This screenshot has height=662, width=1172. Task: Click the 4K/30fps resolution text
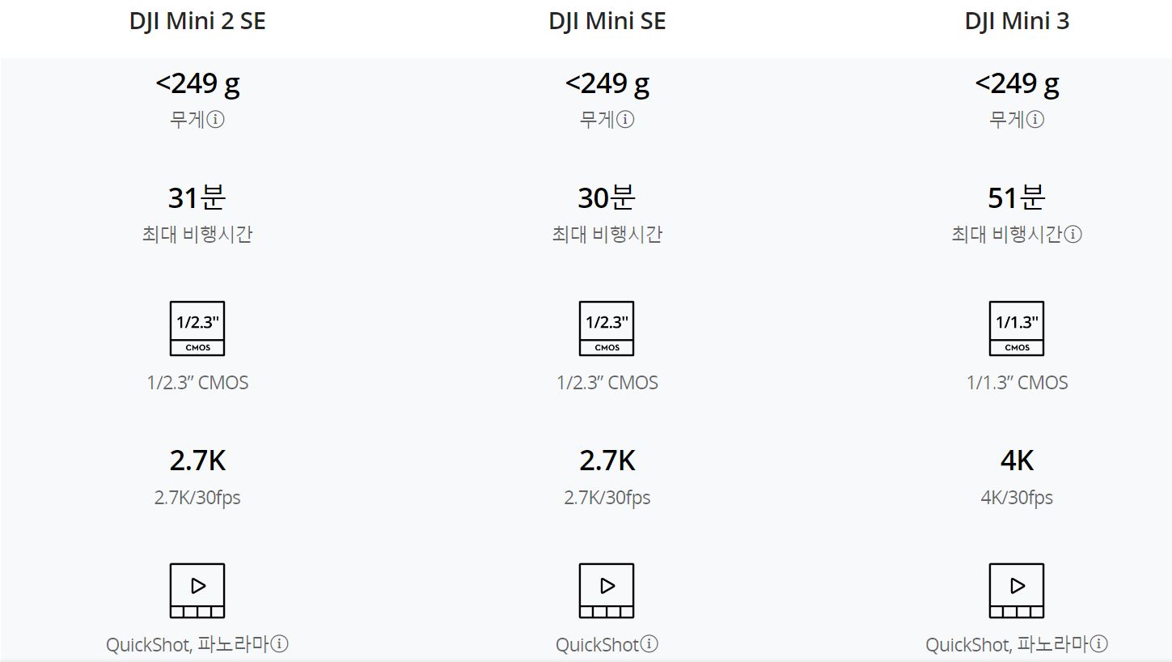coord(1017,497)
